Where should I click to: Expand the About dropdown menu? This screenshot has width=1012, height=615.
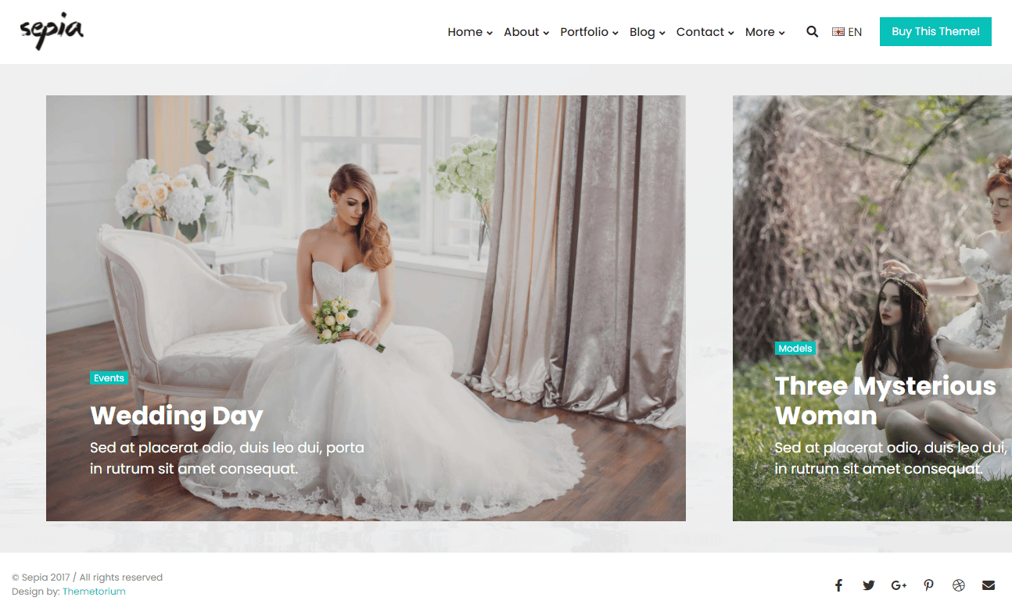tap(526, 32)
